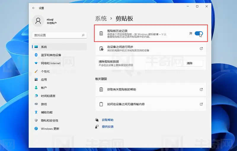Open 获取有关剪贴板的帮助 link
The height and width of the screenshot is (151, 237).
point(151,89)
